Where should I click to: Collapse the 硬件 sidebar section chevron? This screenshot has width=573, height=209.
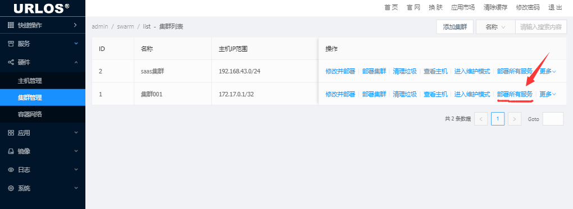coord(76,62)
